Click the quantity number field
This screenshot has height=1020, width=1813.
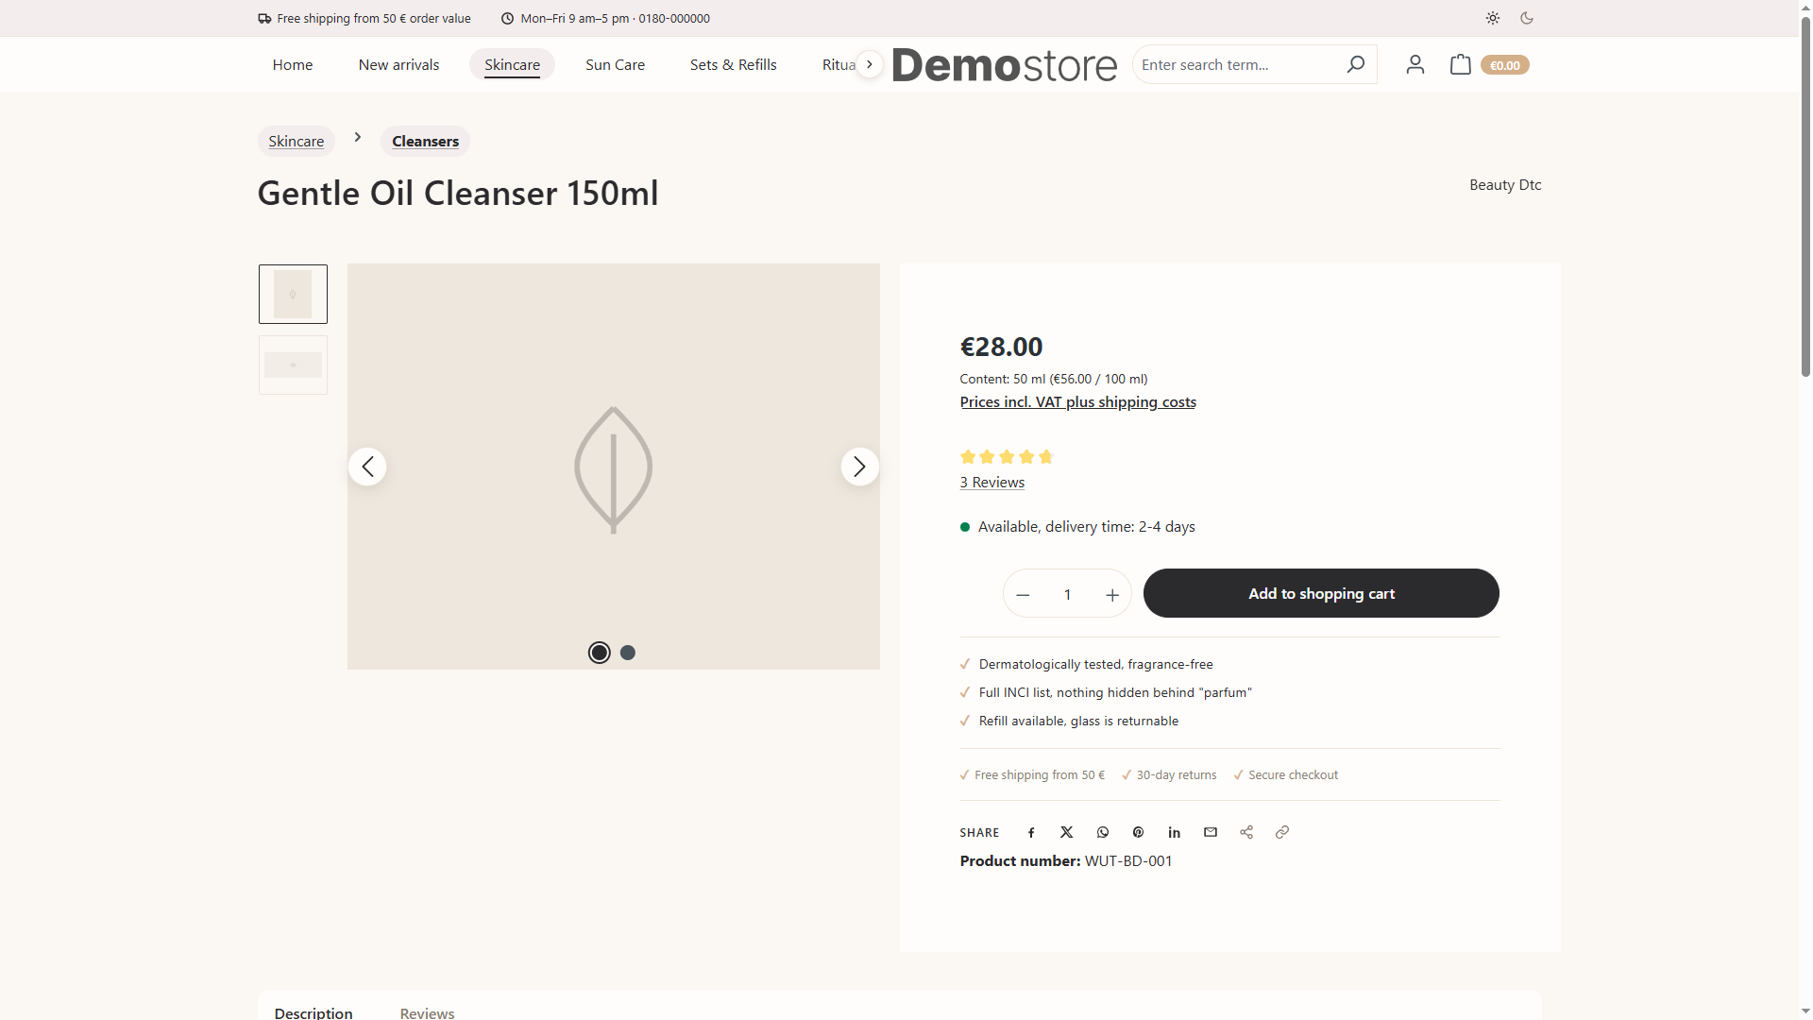click(1067, 594)
